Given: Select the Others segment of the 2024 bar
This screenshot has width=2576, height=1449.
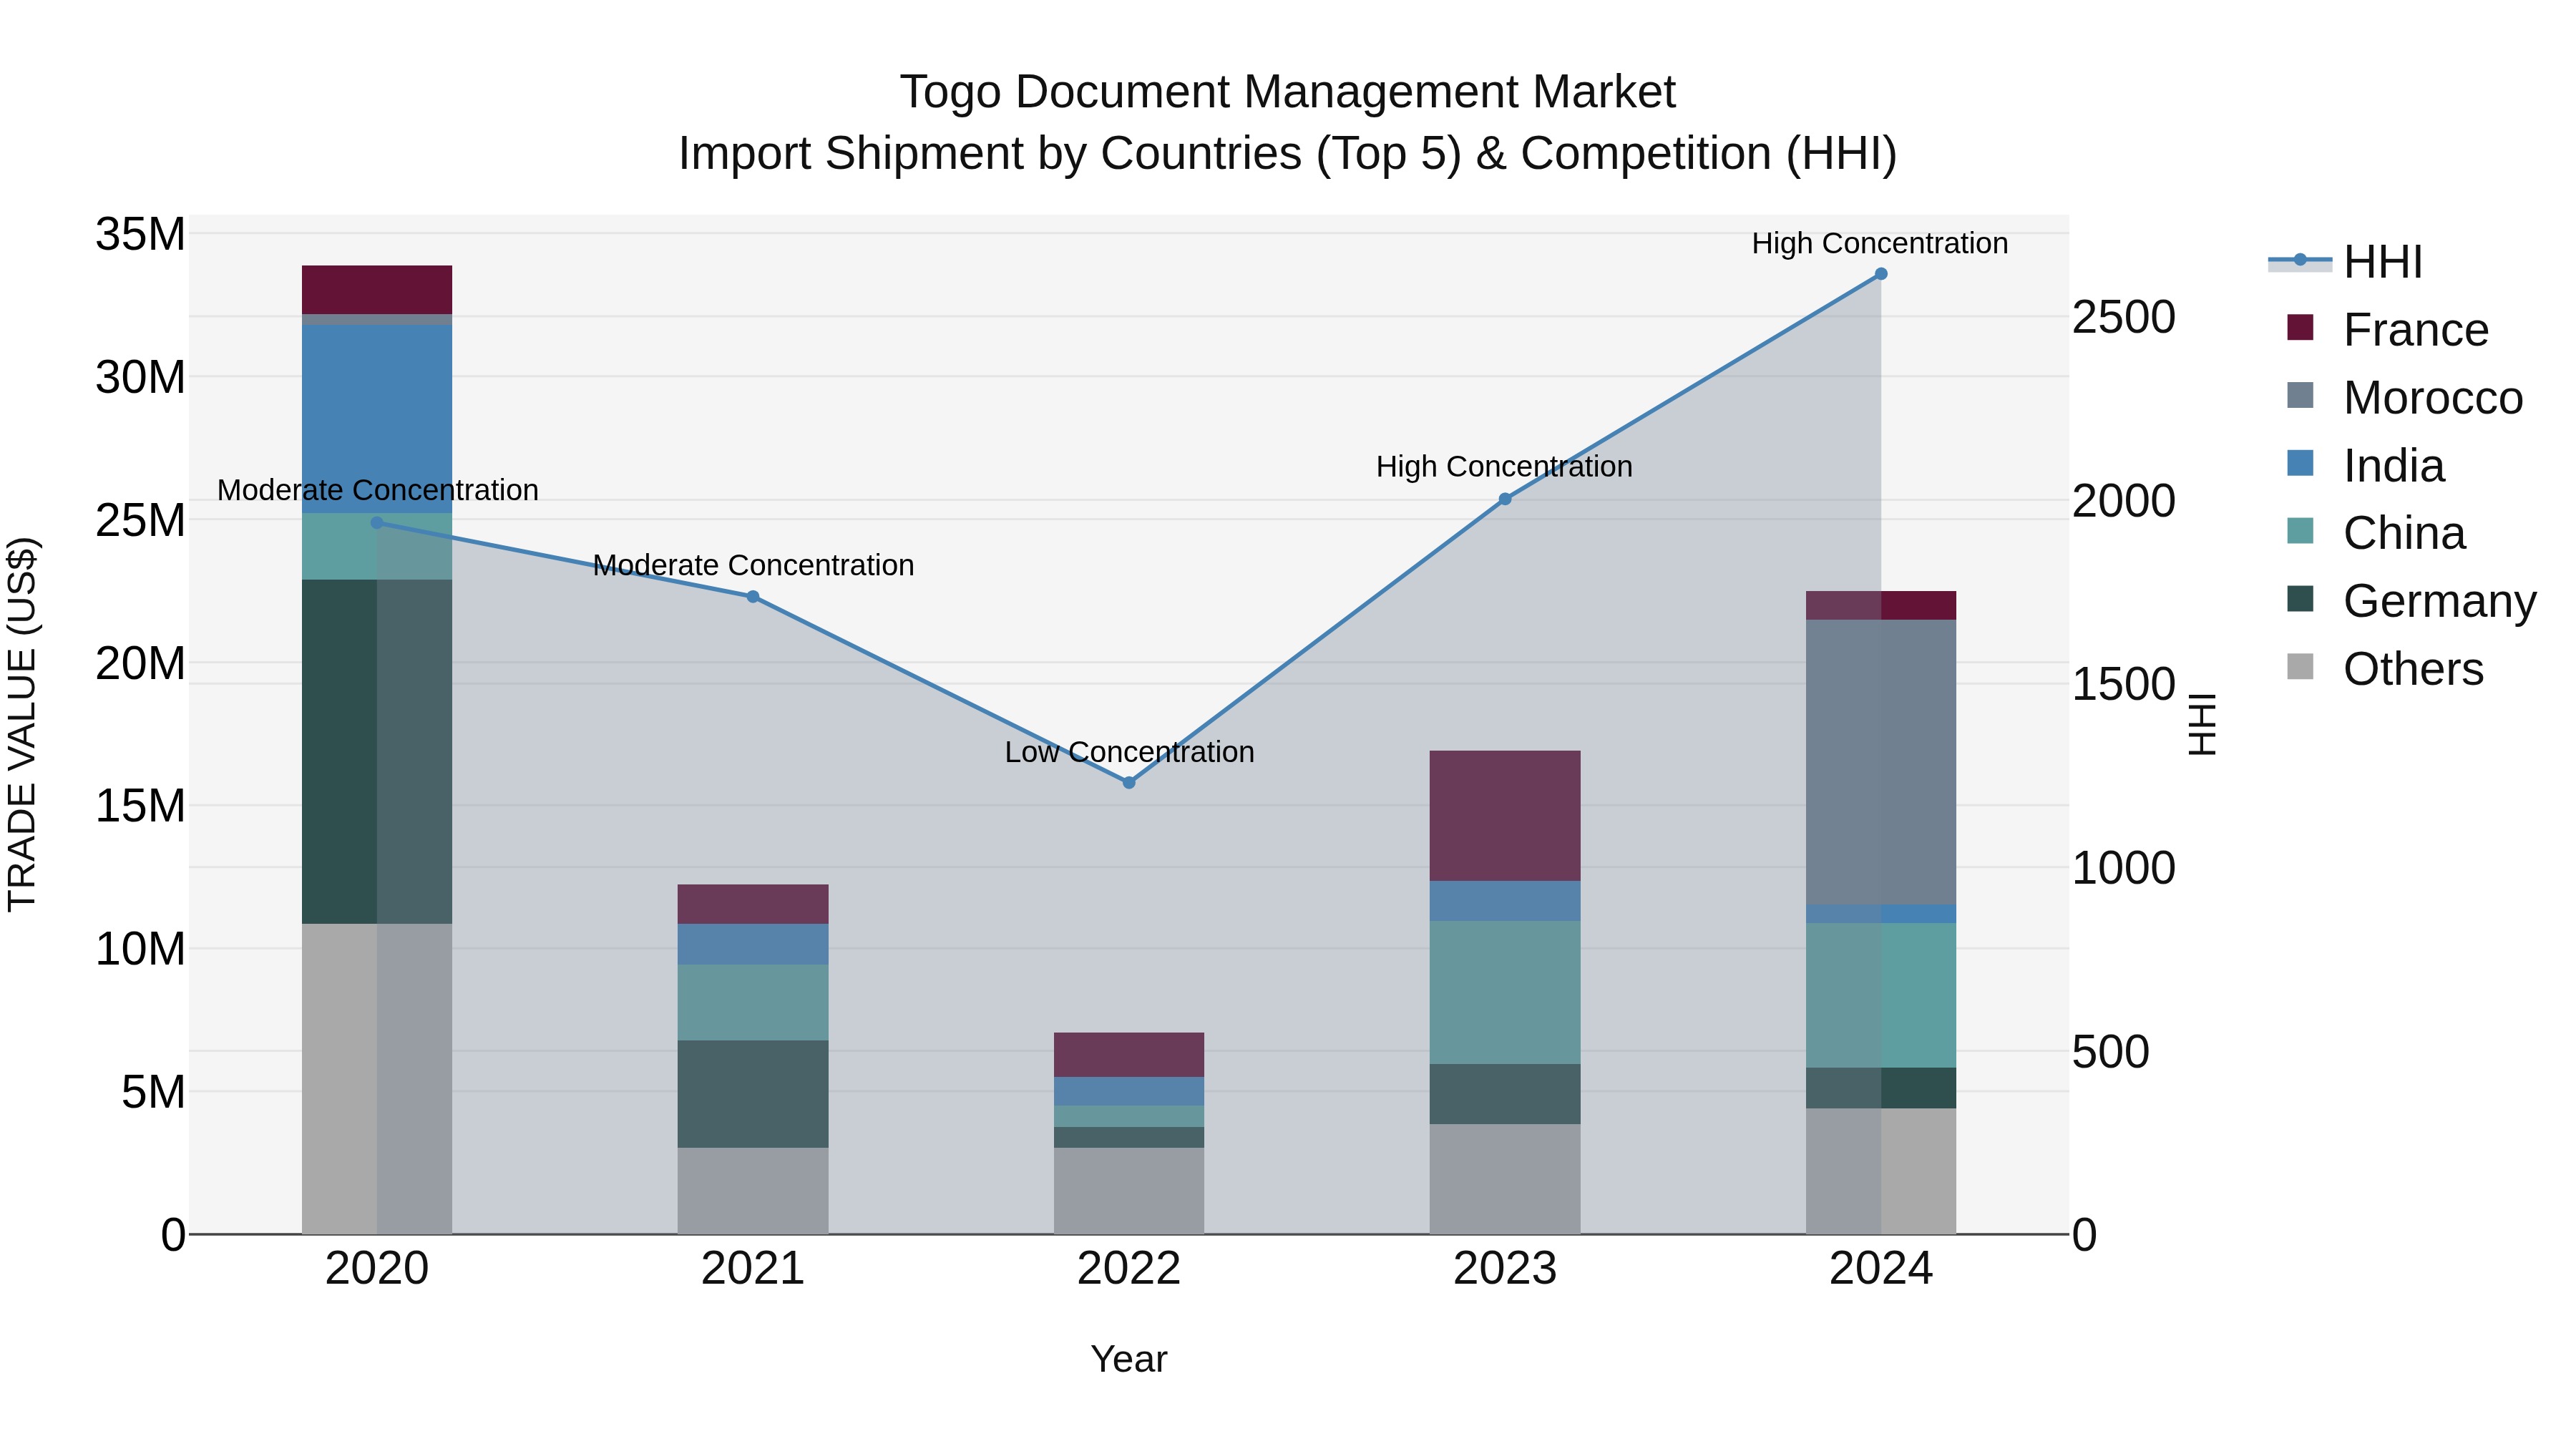Looking at the screenshot, I should pyautogui.click(x=1881, y=1170).
